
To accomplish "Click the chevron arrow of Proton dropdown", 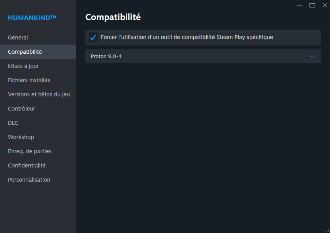I will click(x=312, y=56).
